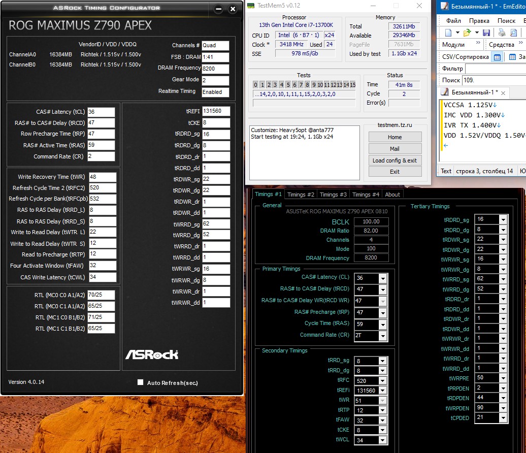Open the tWRPRE 50 dropdown in Tertiary Timings

point(503,378)
